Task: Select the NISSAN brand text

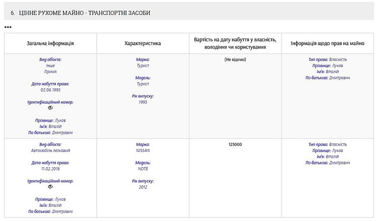Action: click(143, 150)
